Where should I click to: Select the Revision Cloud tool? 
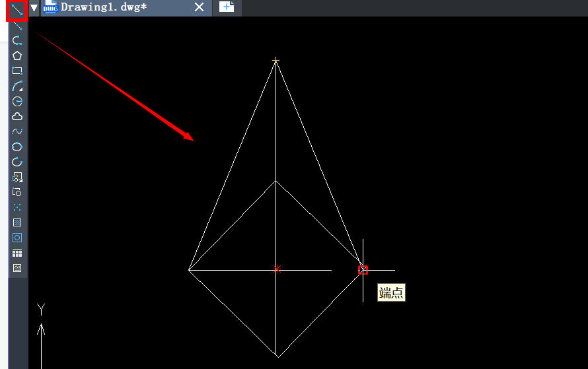tap(17, 116)
